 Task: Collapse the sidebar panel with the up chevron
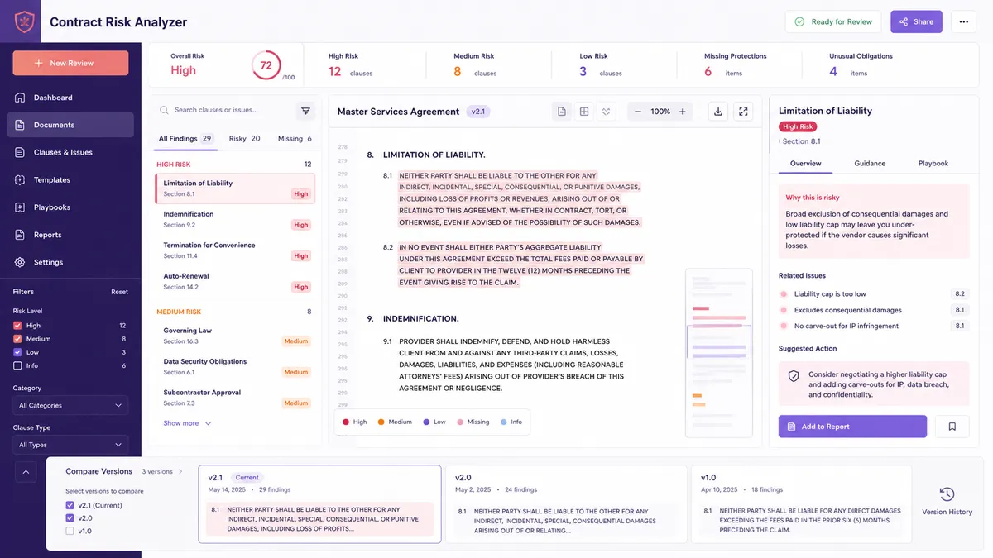[x=24, y=472]
